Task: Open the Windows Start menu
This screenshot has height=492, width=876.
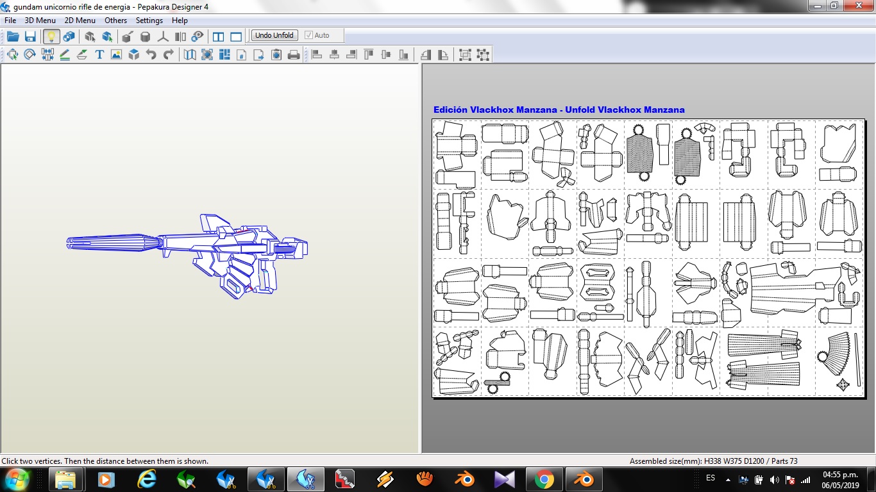Action: [x=16, y=479]
